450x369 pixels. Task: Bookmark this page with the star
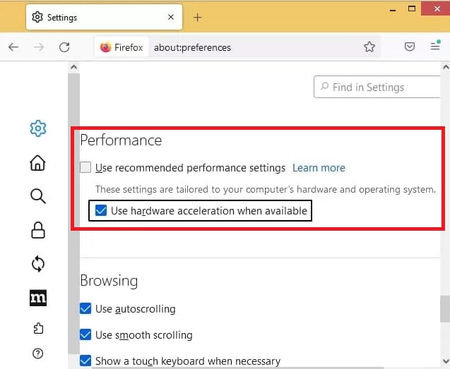[x=369, y=47]
